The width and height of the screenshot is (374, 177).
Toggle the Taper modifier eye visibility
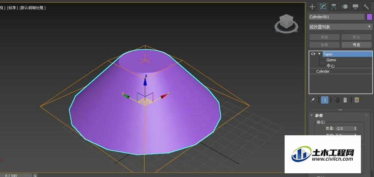tap(313, 54)
